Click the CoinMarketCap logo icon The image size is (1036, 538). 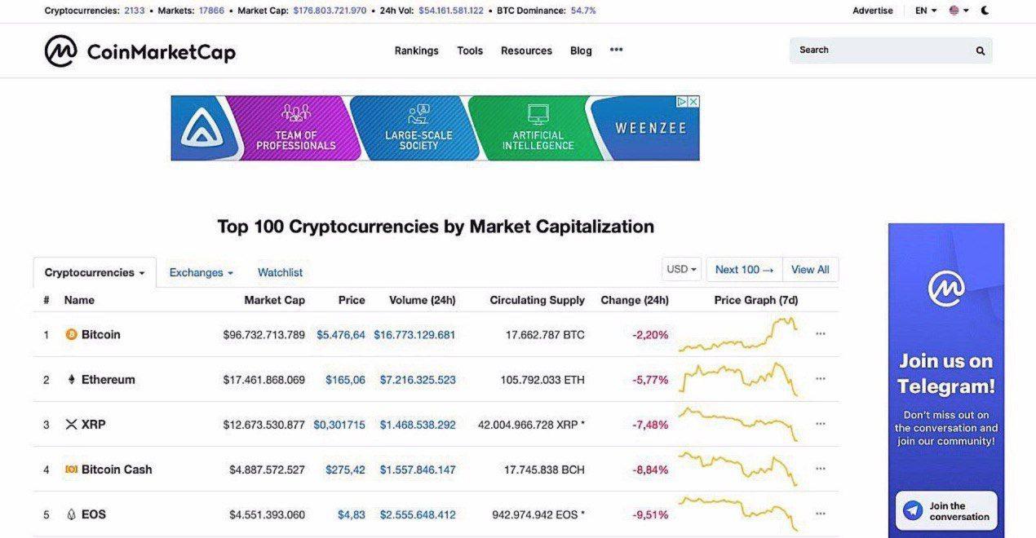tap(61, 51)
